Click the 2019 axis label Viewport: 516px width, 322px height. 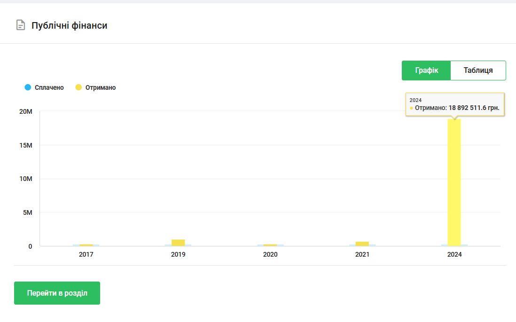tap(178, 254)
